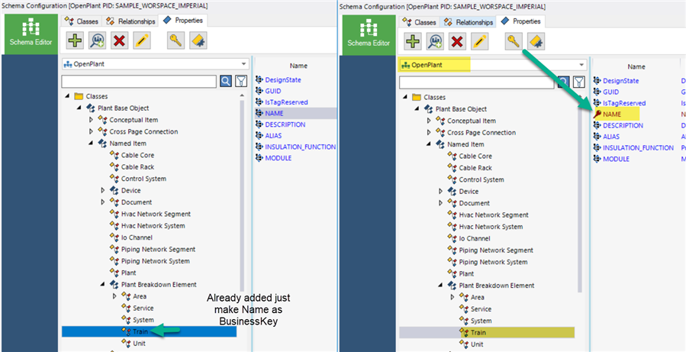The height and width of the screenshot is (352, 686).
Task: Select System class in right window tree
Action: [481, 321]
